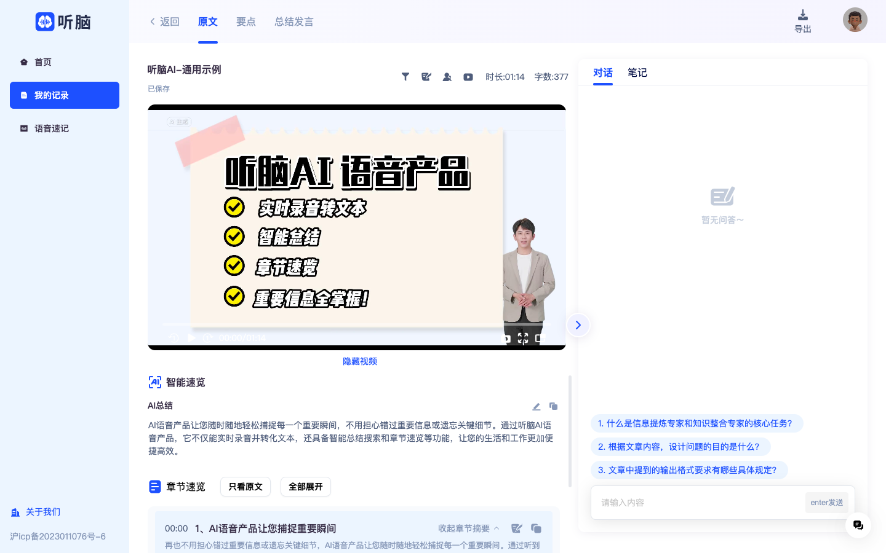Click the edit icon on chapter one row

pyautogui.click(x=517, y=528)
